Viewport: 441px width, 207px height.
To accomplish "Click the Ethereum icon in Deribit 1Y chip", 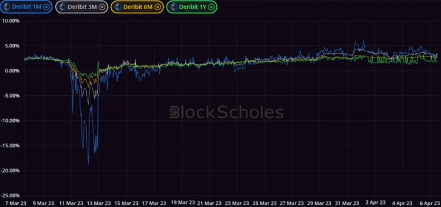I will tap(173, 7).
